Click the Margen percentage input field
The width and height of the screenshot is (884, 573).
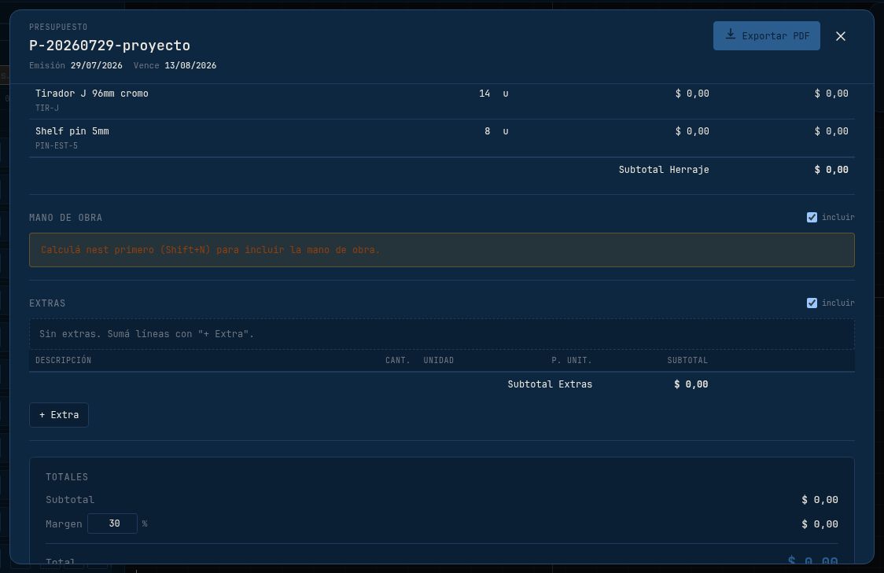coord(112,523)
